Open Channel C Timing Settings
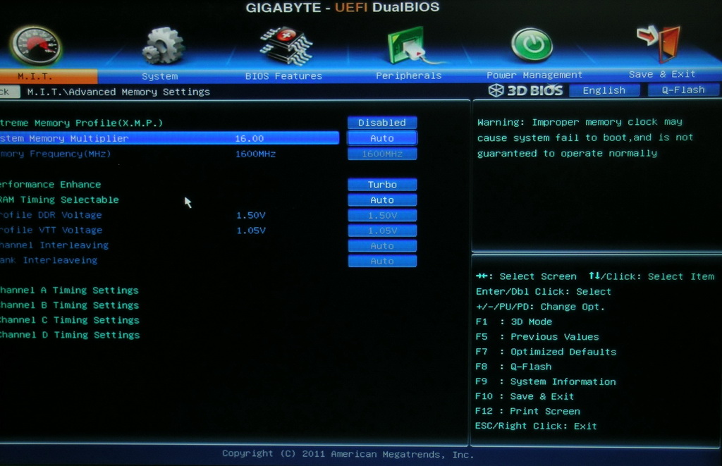 coord(69,320)
